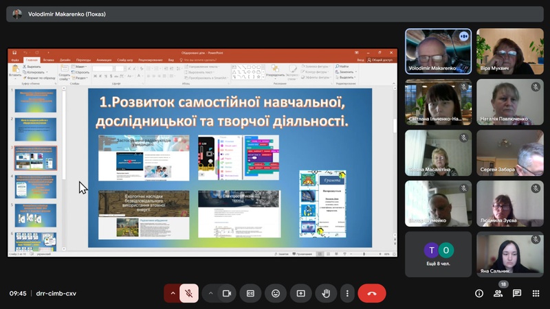Select the Главная tab in PowerPoint ribbon
Viewport: 550px width, 309px height.
(32, 60)
